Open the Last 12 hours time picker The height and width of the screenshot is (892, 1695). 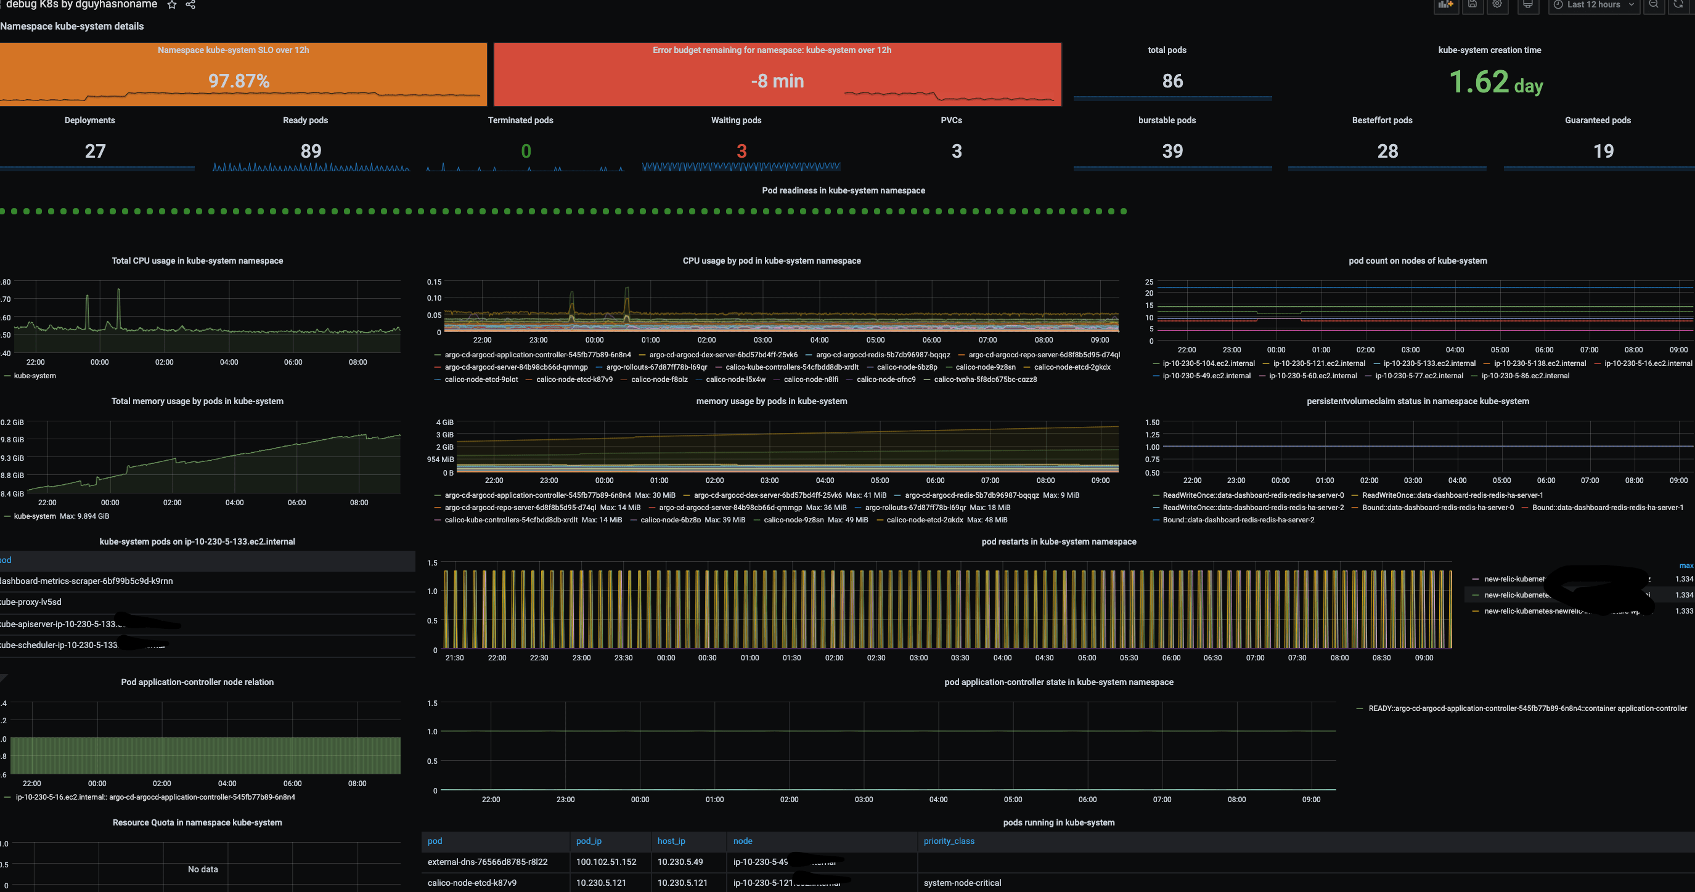pos(1594,6)
